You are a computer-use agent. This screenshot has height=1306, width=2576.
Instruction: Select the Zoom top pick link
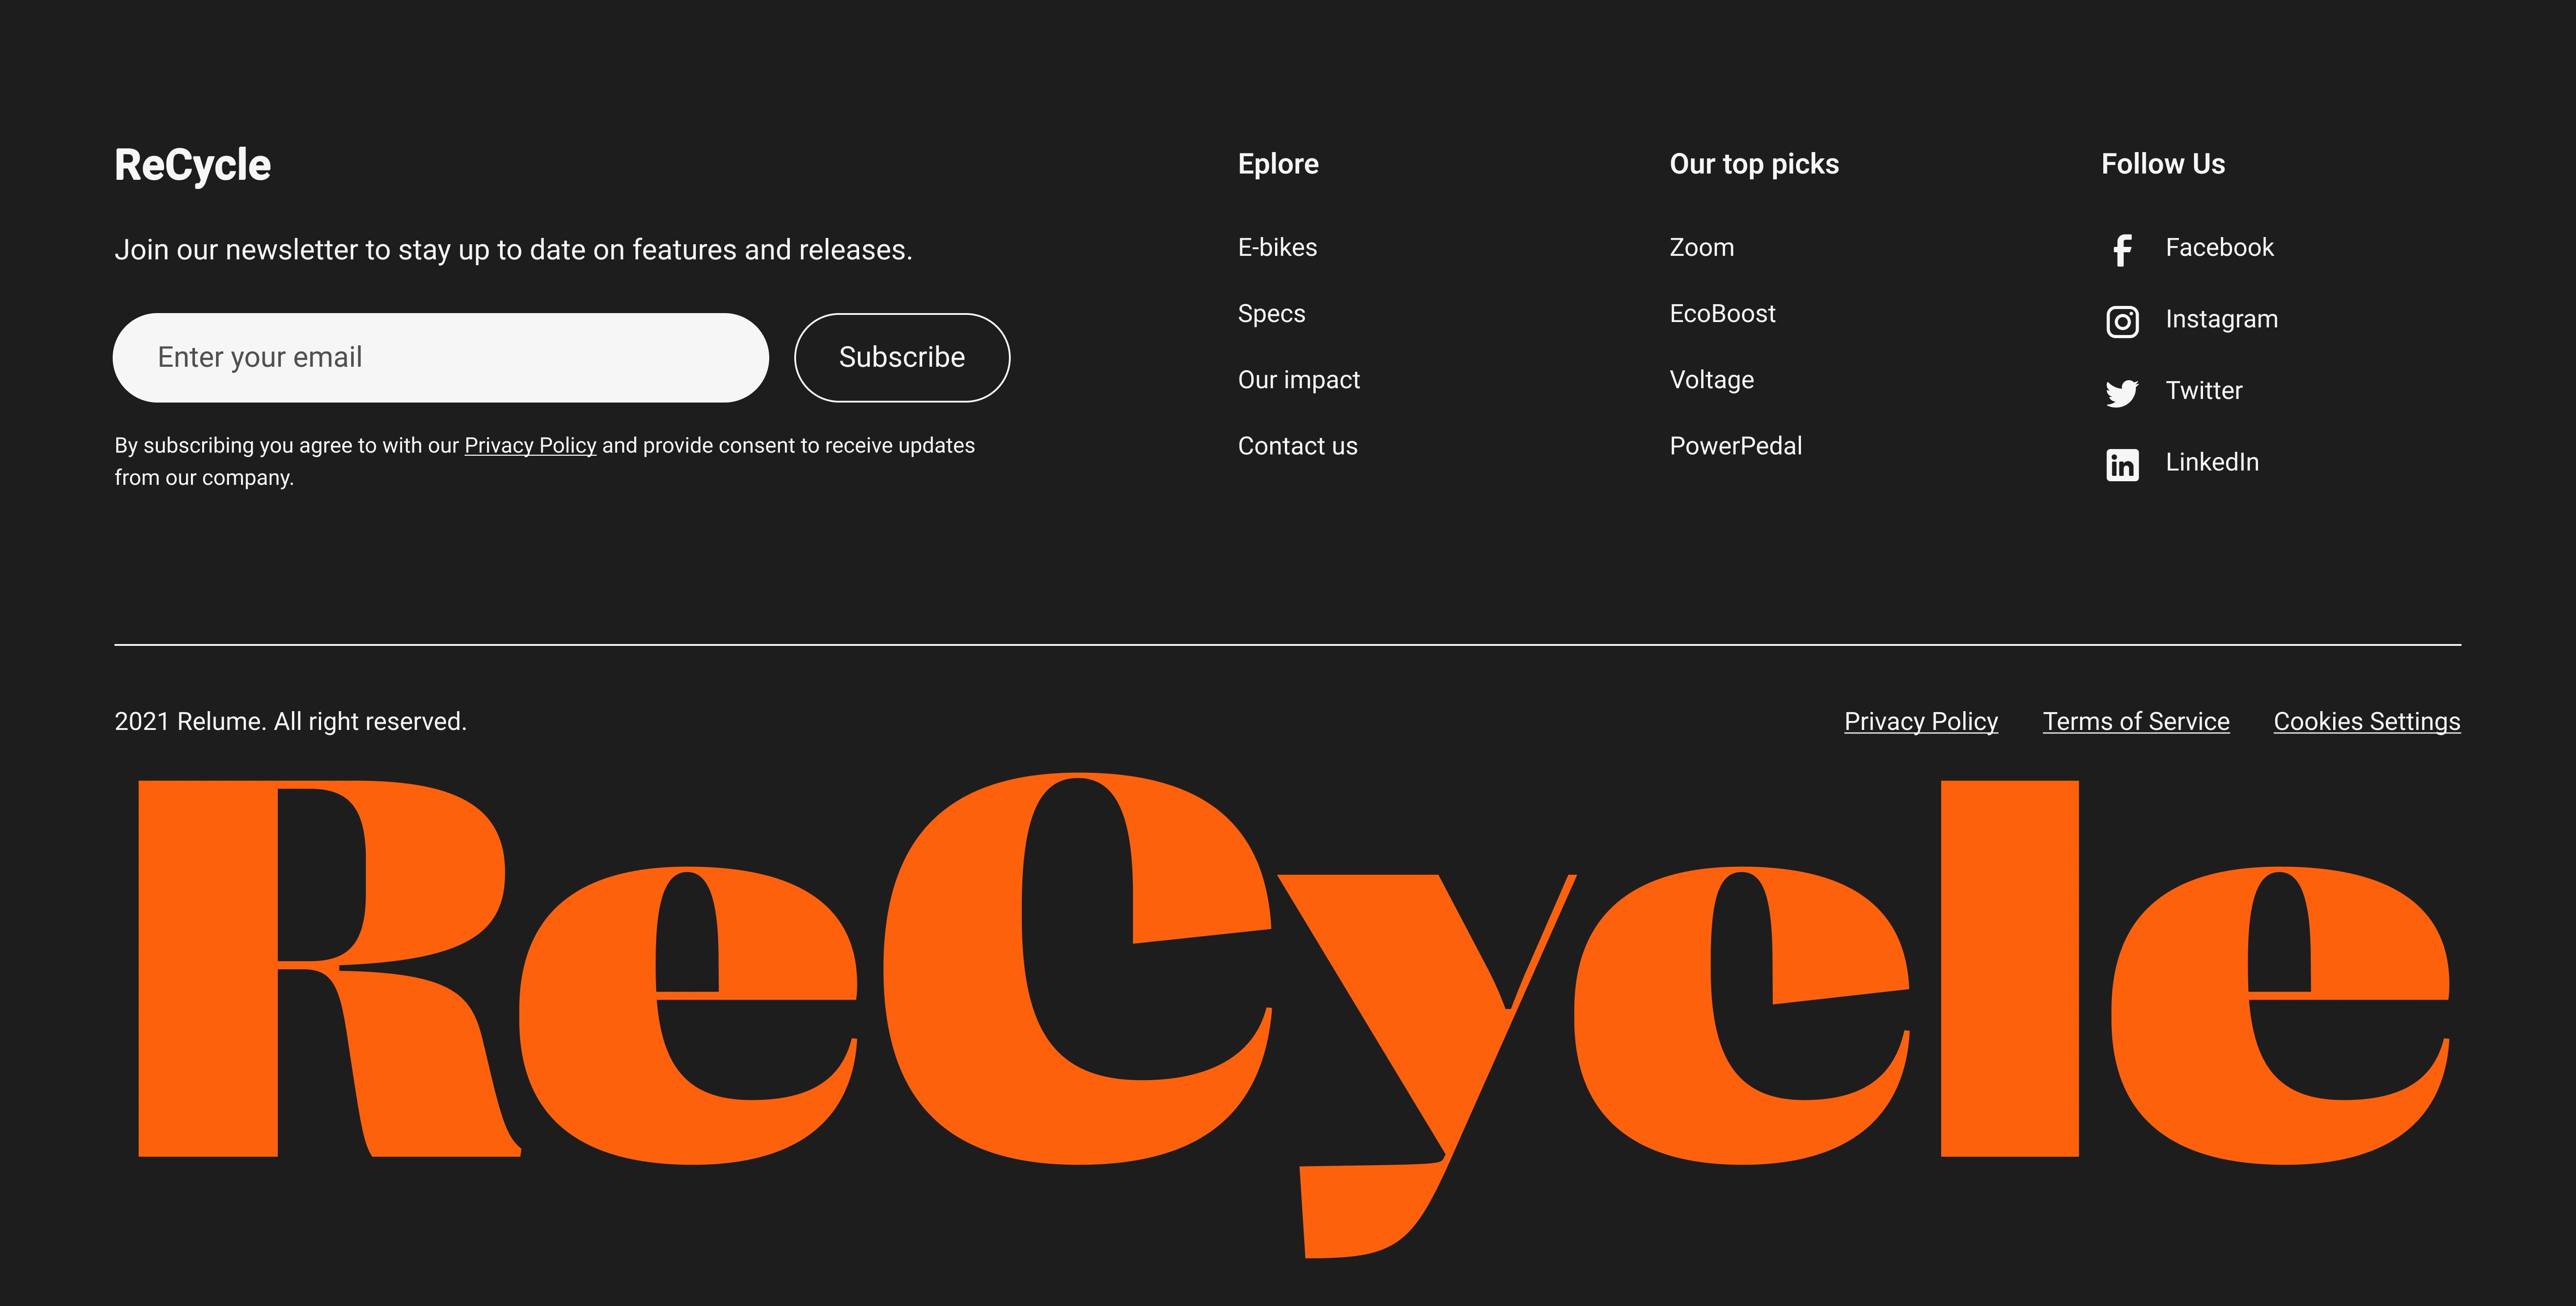pyautogui.click(x=1701, y=247)
